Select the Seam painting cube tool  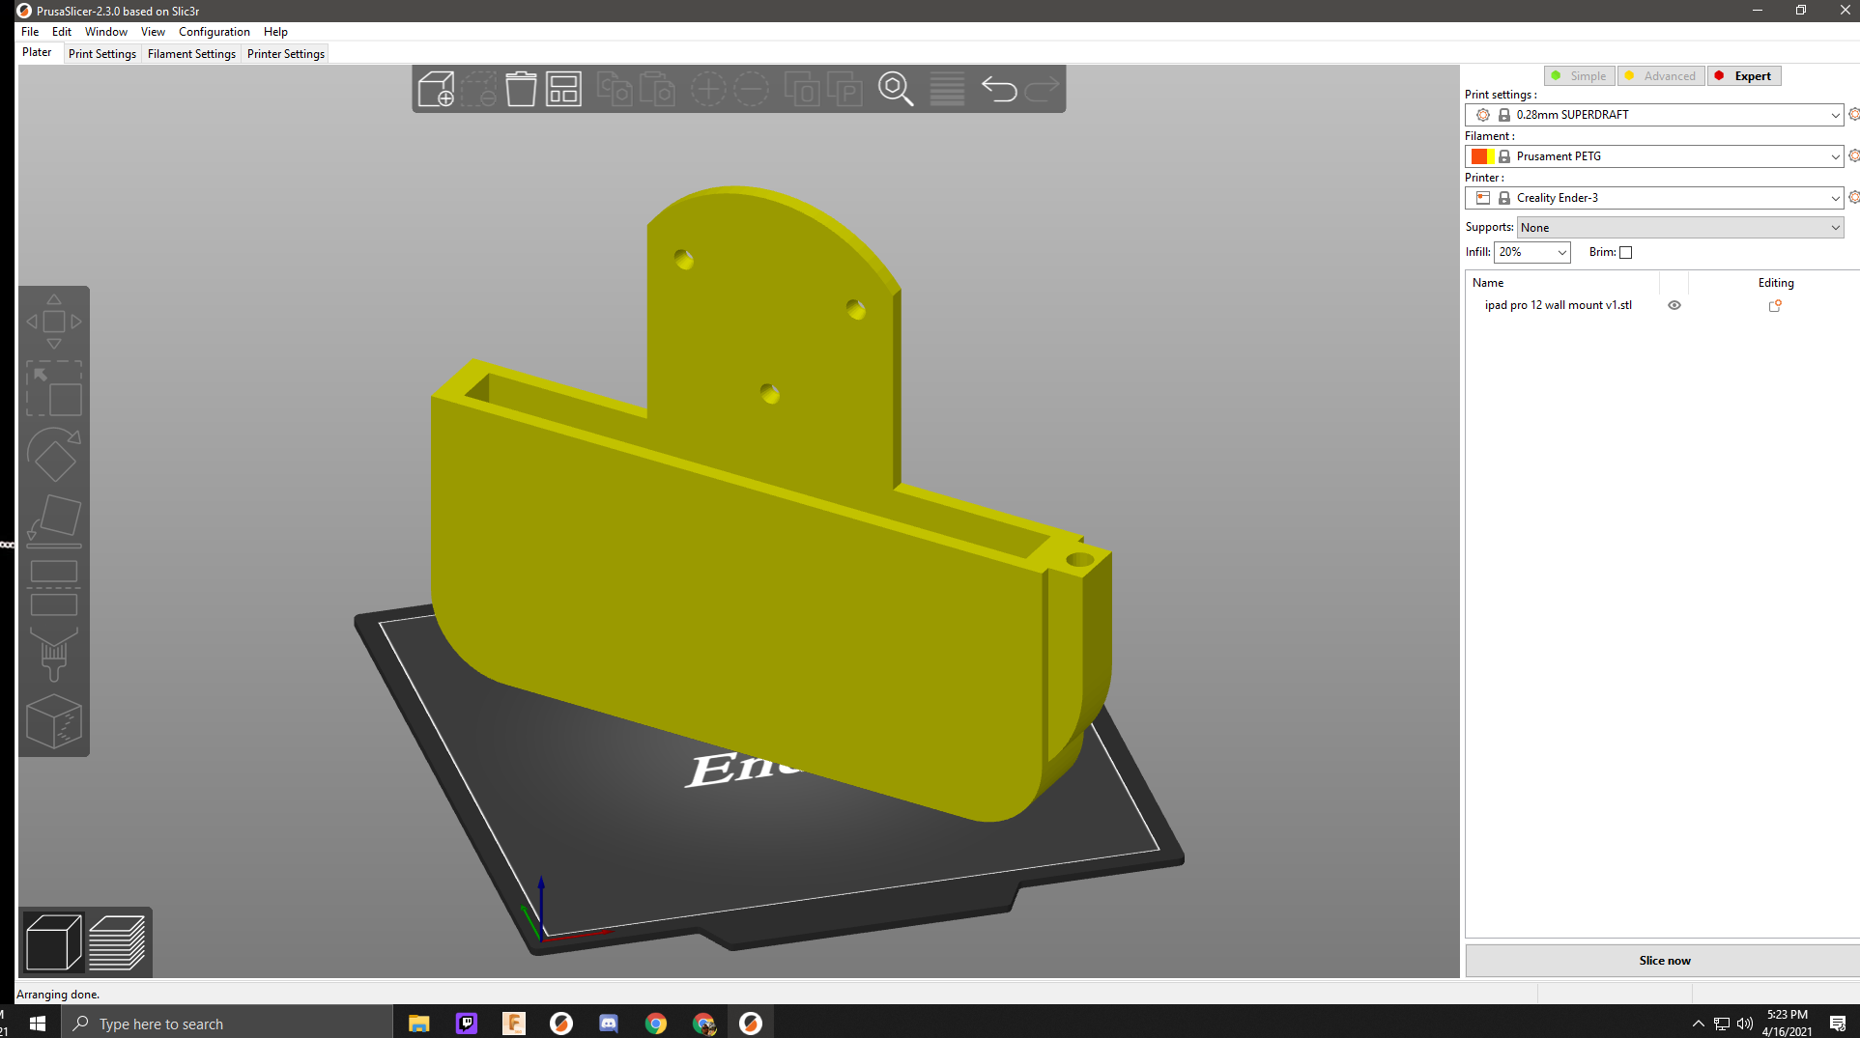(x=54, y=721)
